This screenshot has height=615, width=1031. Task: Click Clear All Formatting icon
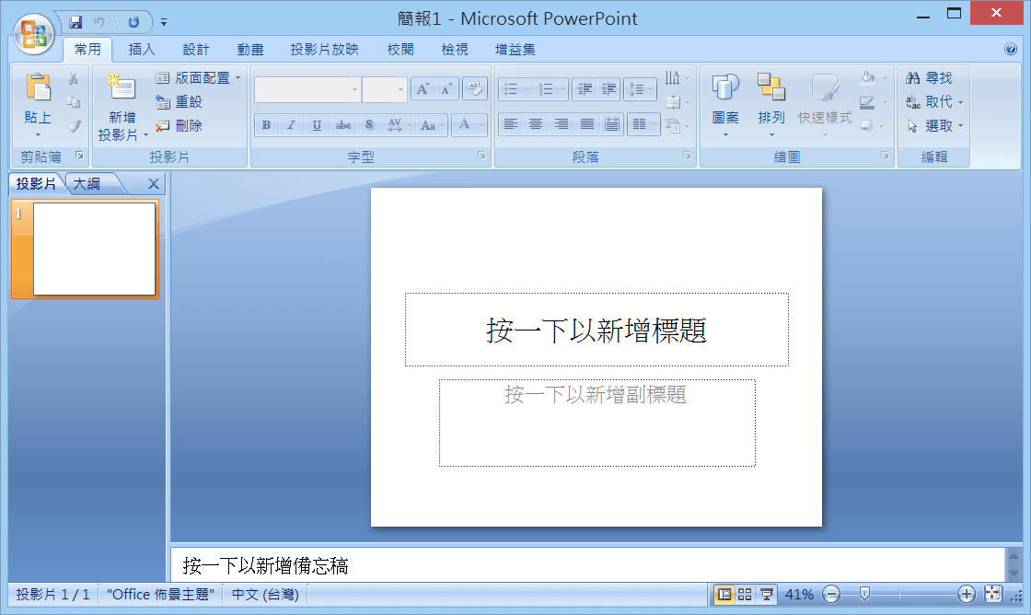[x=475, y=88]
